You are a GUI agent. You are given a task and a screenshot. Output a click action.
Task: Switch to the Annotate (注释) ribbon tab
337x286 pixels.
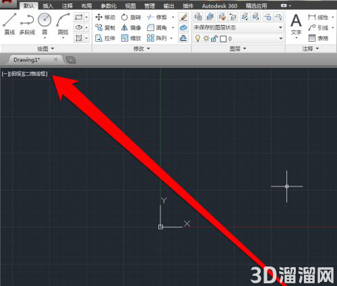(67, 6)
